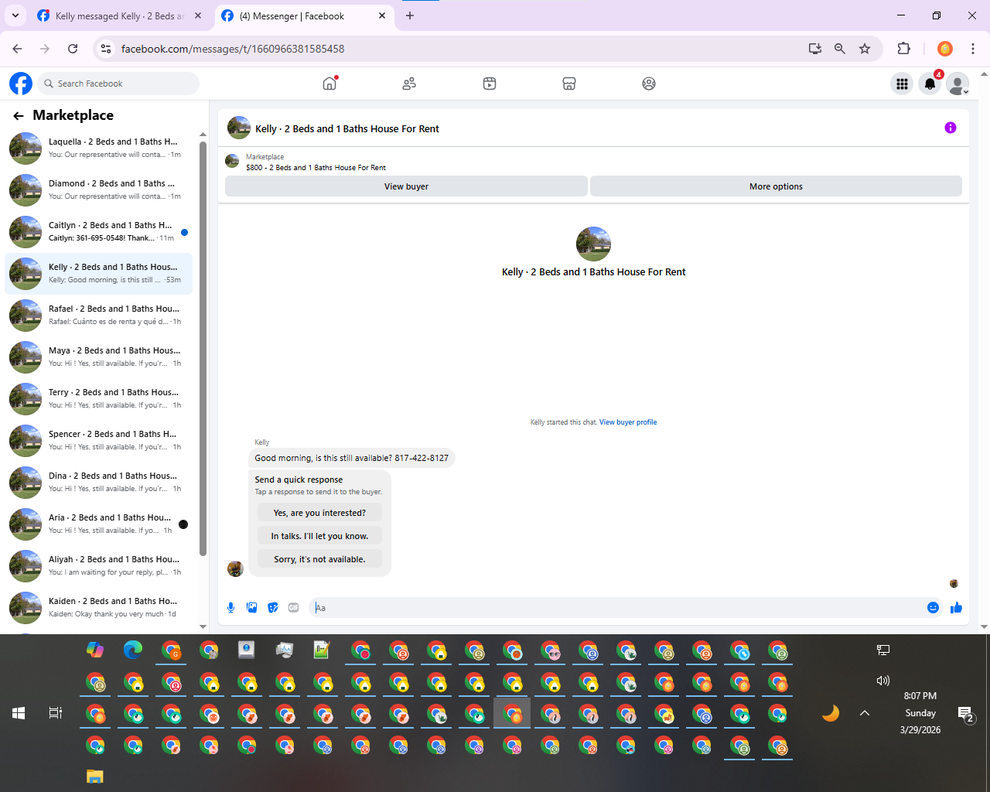Screen dimensions: 990x792
Task: Open the Friends icon in top navigation
Action: tap(409, 84)
